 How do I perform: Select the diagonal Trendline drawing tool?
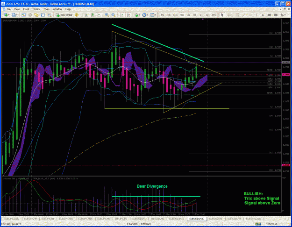[243, 15]
